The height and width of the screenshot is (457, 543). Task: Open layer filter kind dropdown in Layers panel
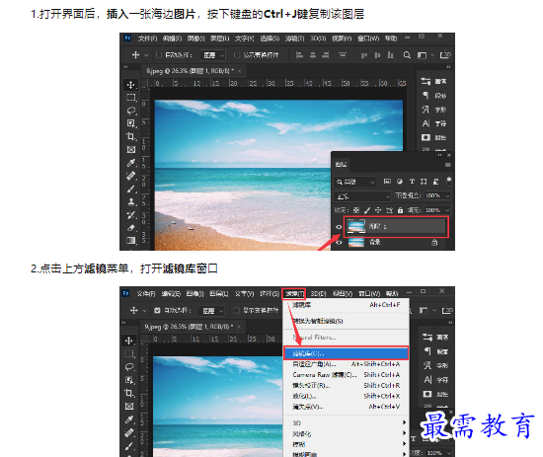(355, 182)
